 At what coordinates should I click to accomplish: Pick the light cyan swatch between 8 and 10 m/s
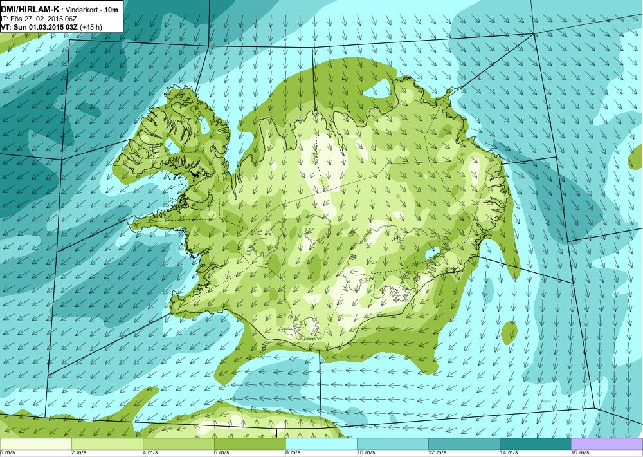[321, 443]
